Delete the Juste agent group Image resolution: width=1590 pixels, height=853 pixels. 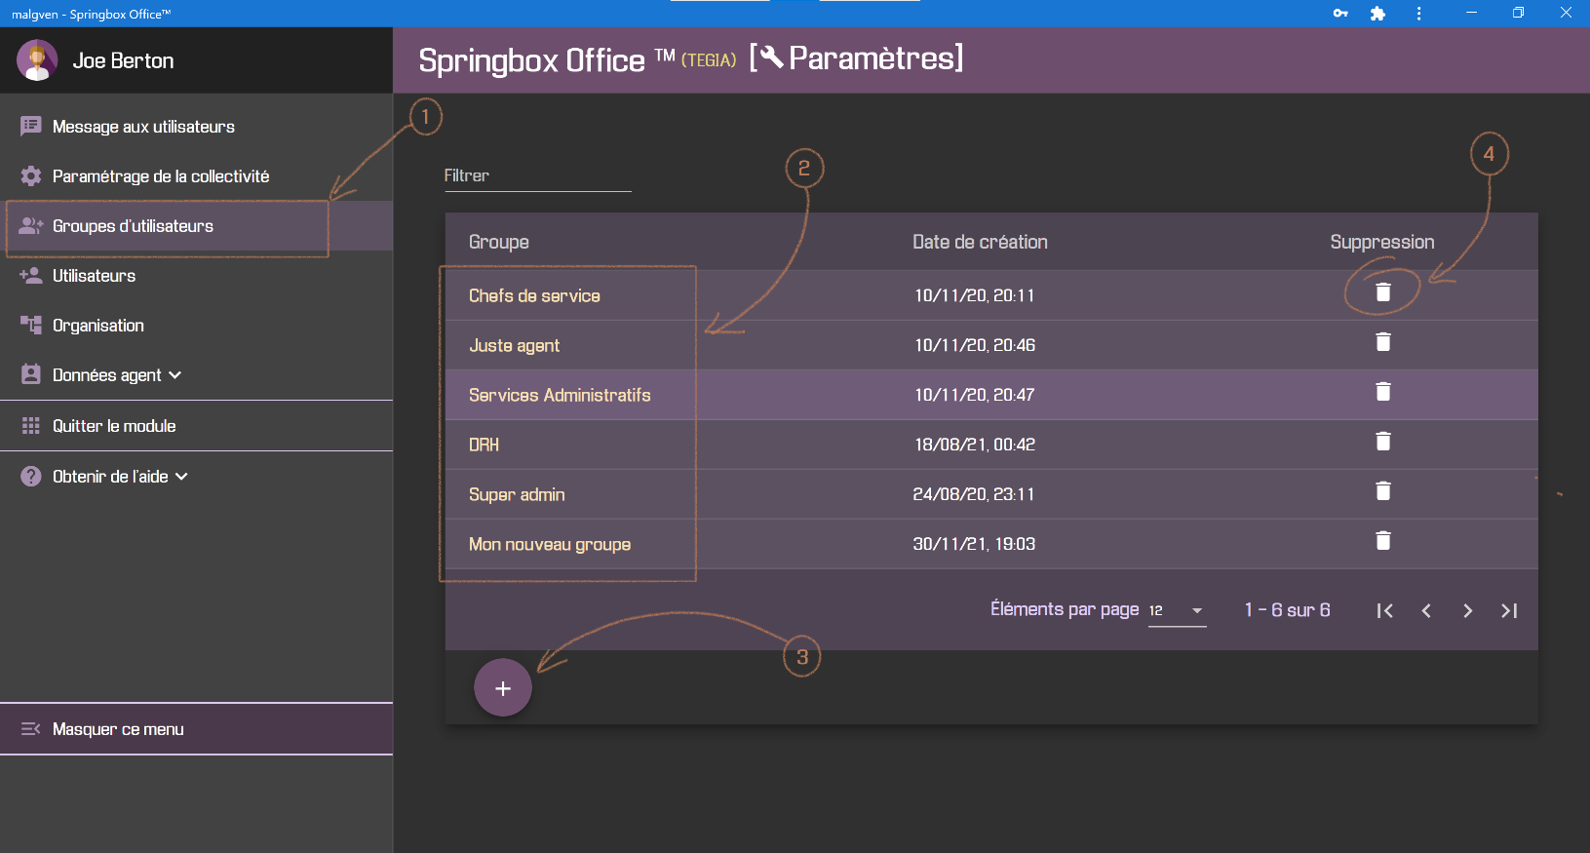click(x=1382, y=342)
